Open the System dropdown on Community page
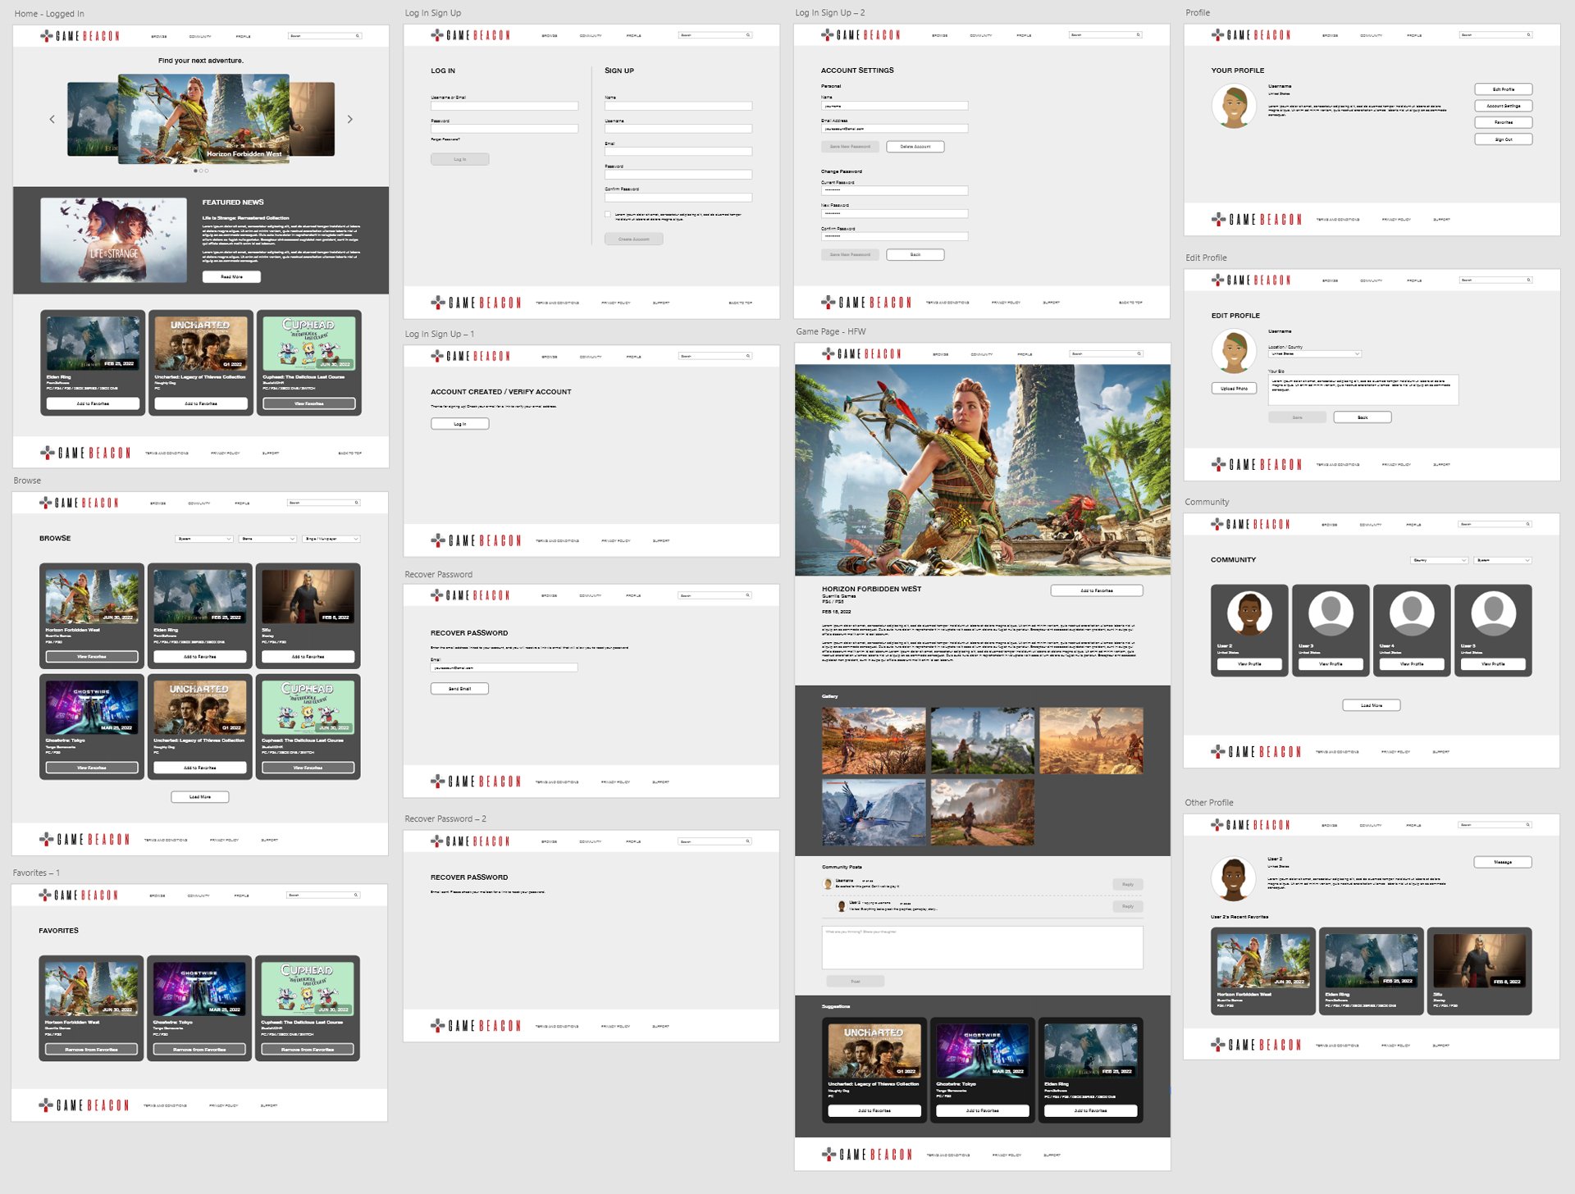Image resolution: width=1575 pixels, height=1194 pixels. pyautogui.click(x=1504, y=560)
